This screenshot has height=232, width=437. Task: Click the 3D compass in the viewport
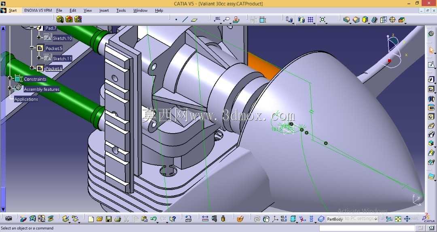pyautogui.click(x=395, y=51)
